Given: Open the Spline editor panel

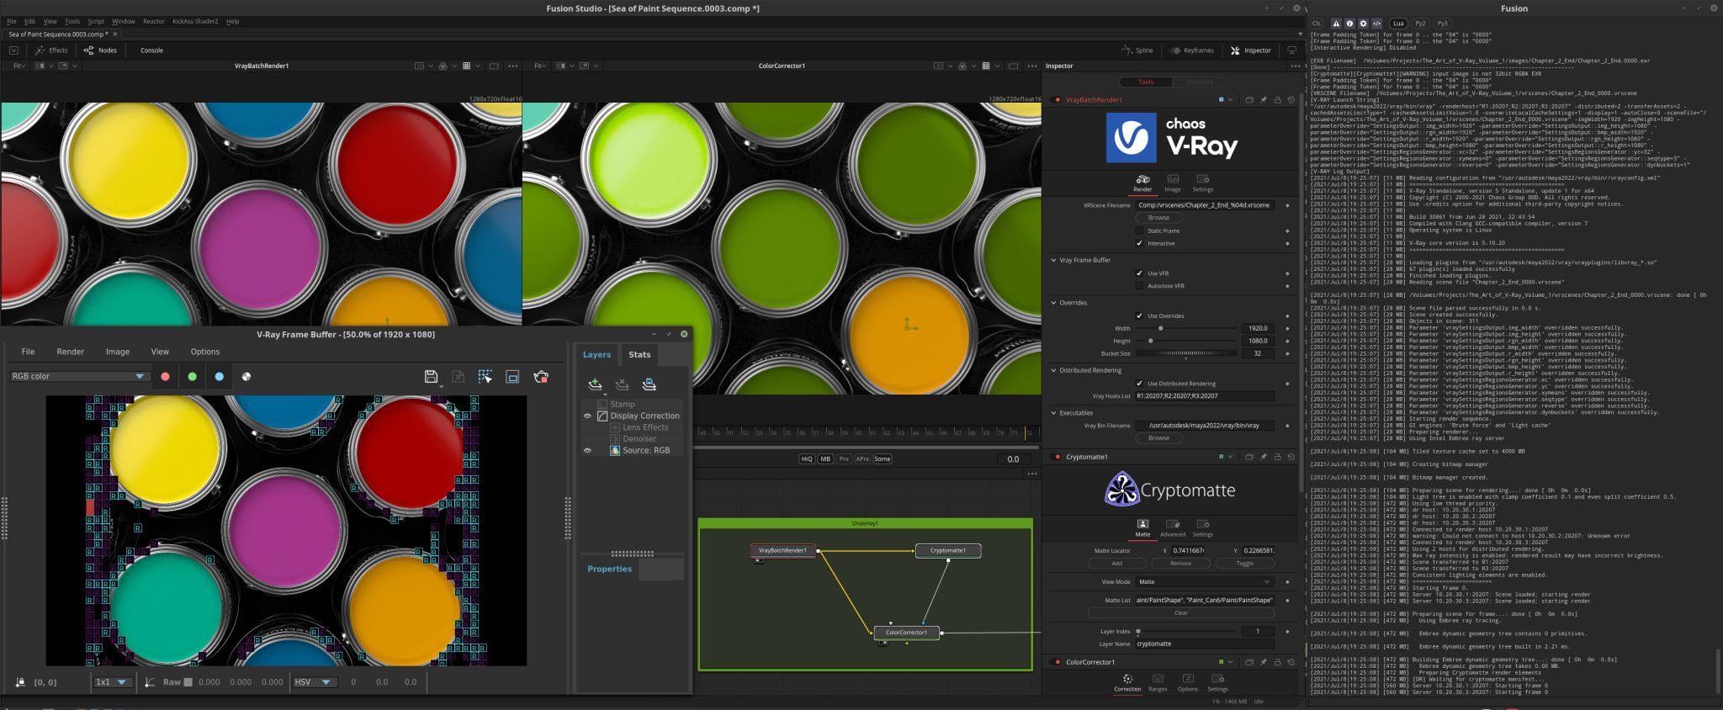Looking at the screenshot, I should [1137, 50].
